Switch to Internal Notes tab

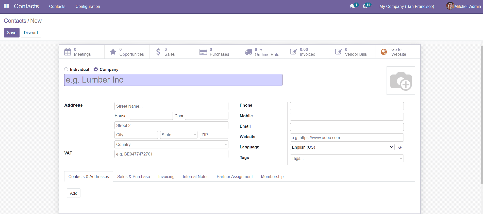coord(195,177)
